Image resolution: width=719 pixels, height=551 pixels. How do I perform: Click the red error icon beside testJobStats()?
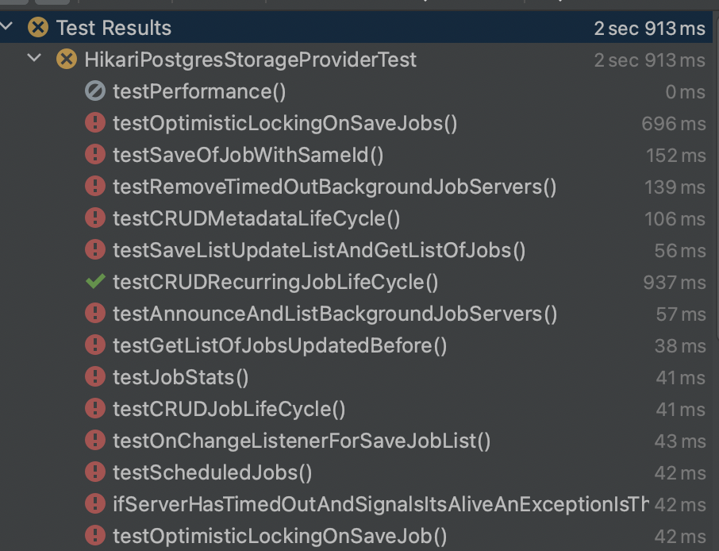[95, 378]
